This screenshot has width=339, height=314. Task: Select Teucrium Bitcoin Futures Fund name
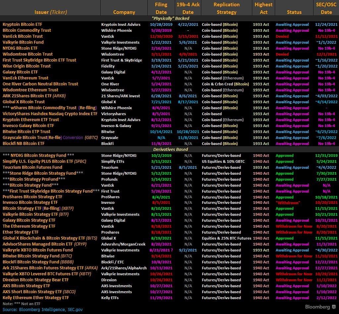(32, 167)
